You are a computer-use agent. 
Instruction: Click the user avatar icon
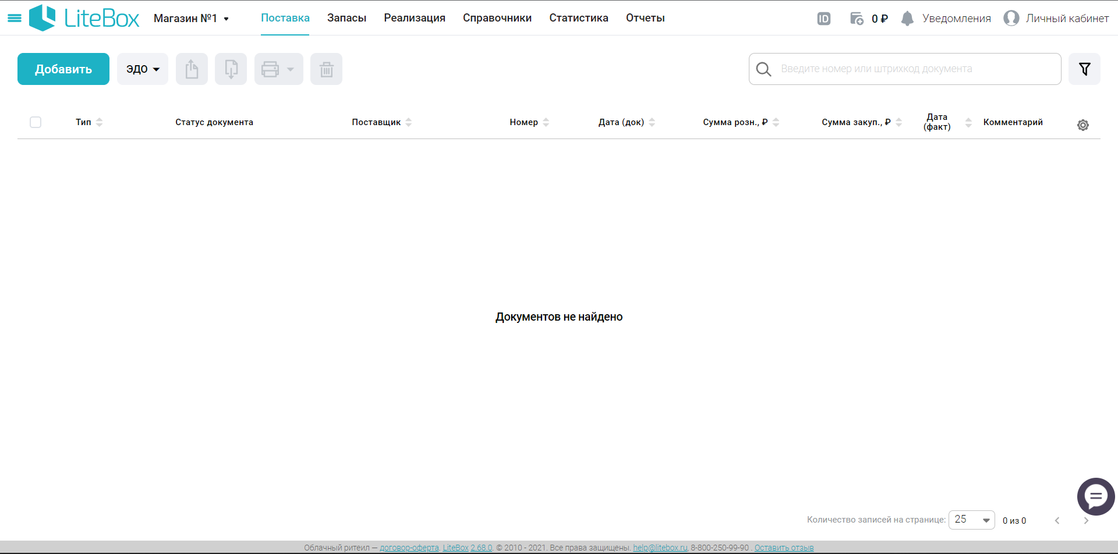(1011, 18)
